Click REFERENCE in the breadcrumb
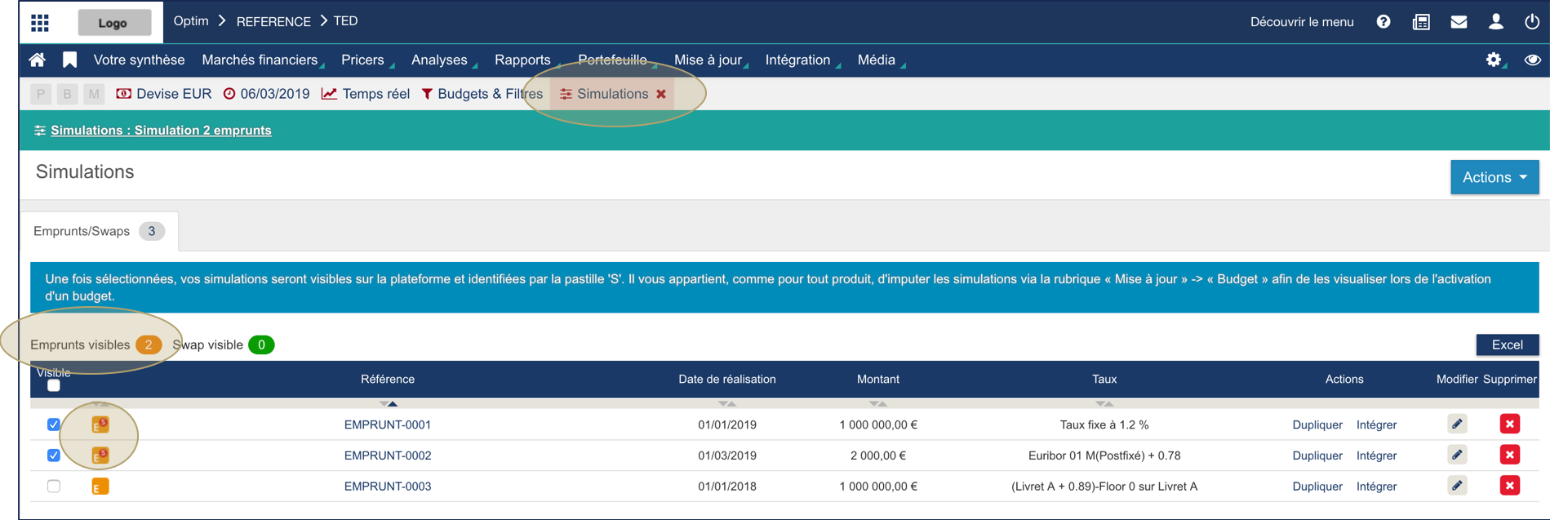This screenshot has height=520, width=1550. [x=273, y=21]
